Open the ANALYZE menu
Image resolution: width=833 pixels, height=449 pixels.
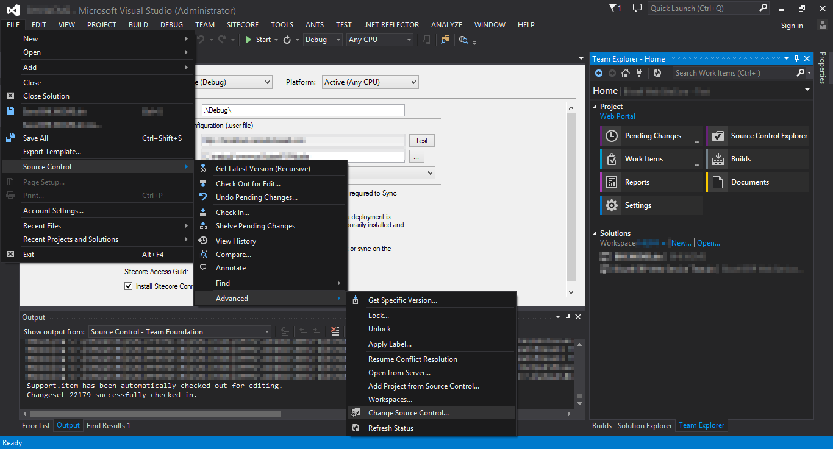point(446,25)
